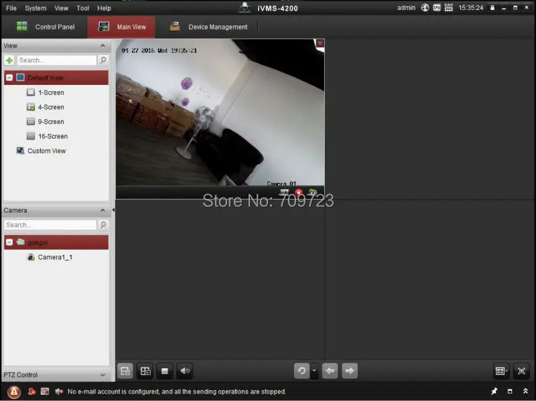Focus the Camera search field

tap(51, 225)
